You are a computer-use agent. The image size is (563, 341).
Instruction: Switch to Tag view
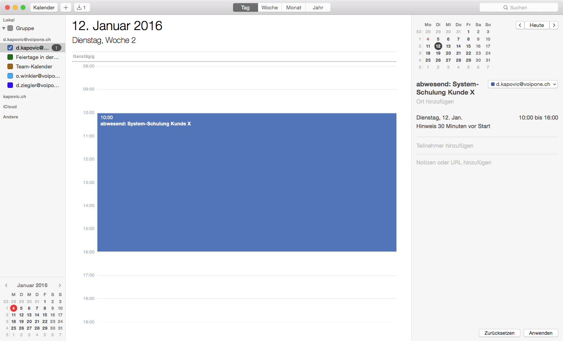245,7
